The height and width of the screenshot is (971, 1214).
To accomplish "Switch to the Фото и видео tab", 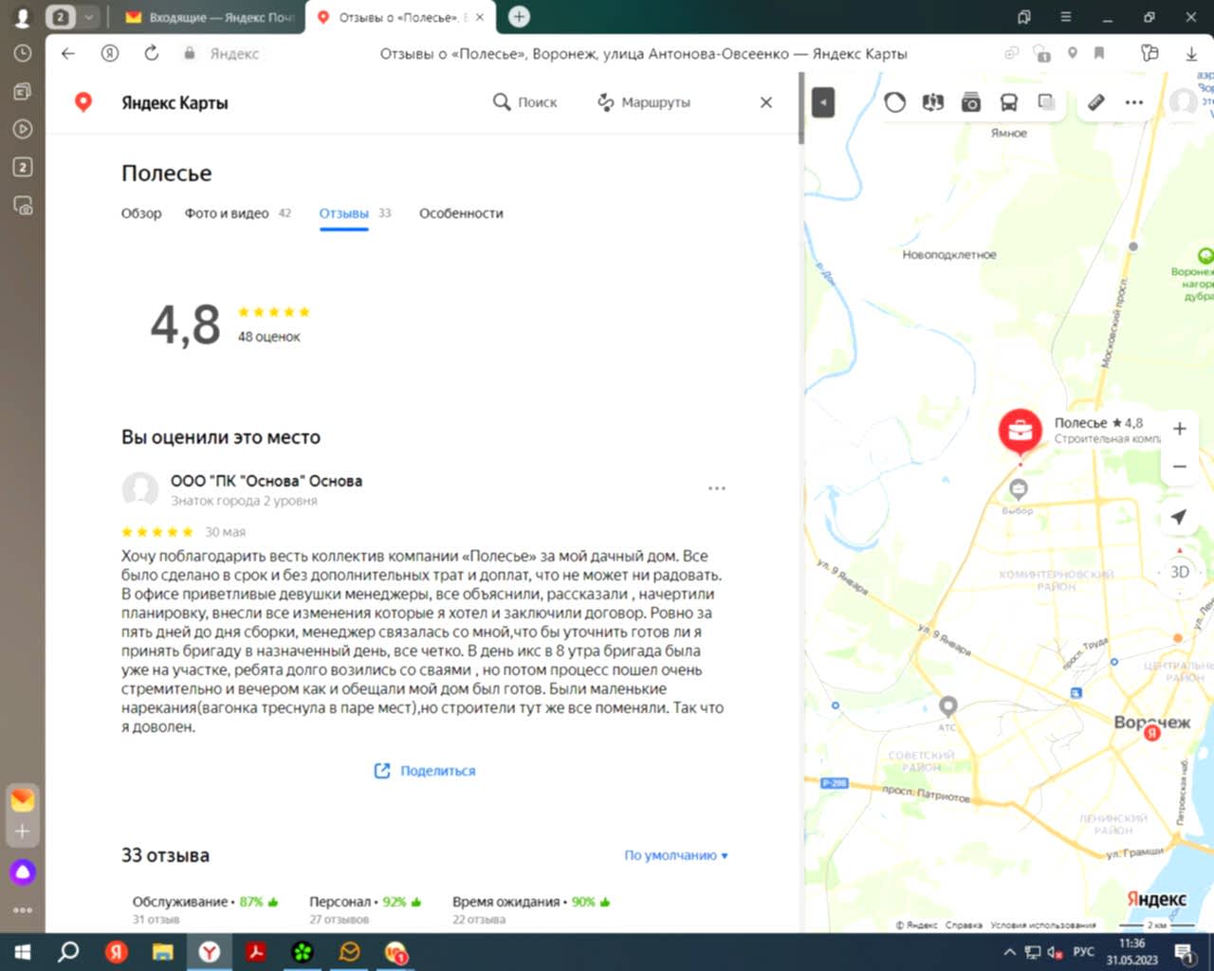I will [227, 213].
